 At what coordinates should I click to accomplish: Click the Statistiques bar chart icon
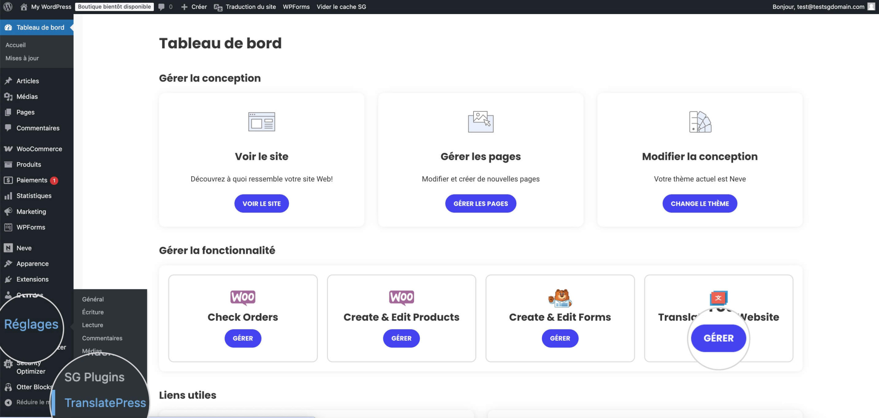8,196
